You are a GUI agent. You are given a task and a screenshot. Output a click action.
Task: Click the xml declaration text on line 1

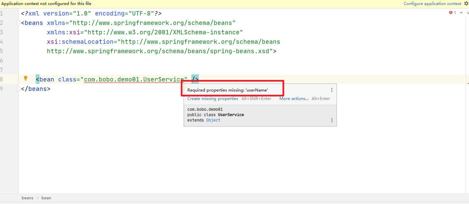pos(91,13)
